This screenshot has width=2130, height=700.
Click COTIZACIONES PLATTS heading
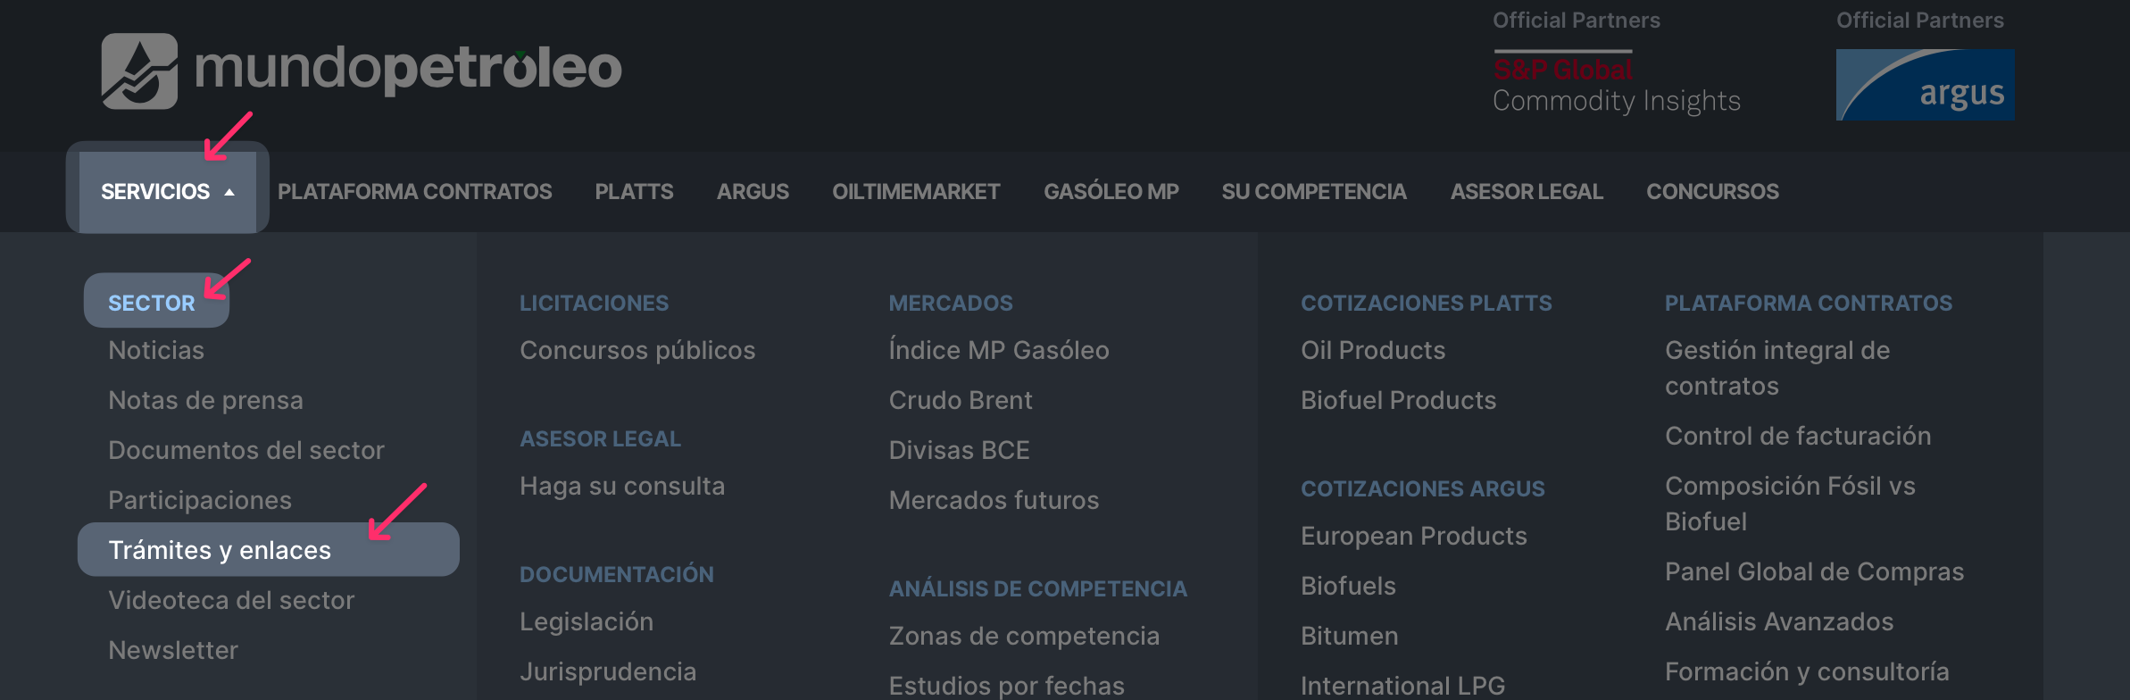click(1426, 303)
